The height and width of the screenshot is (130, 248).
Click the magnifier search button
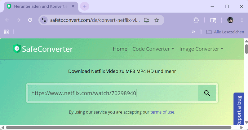pyautogui.click(x=207, y=93)
